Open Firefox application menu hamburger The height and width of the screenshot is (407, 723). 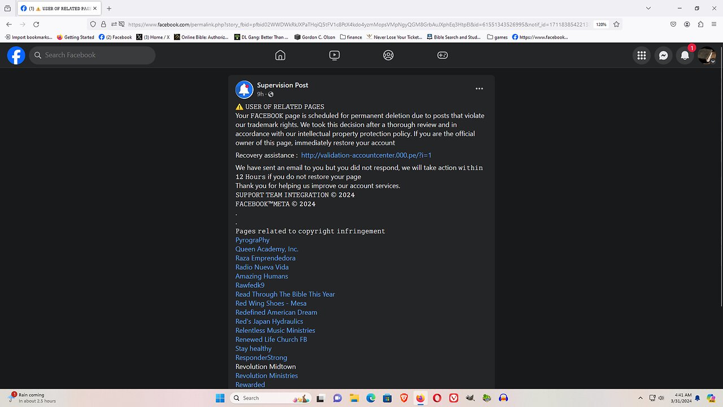click(x=714, y=24)
